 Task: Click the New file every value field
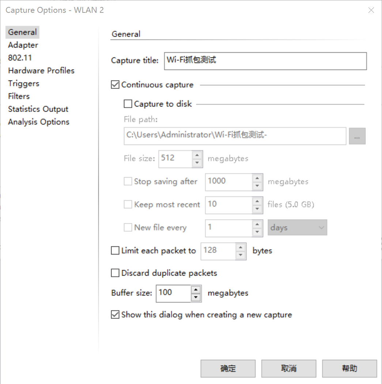(229, 228)
